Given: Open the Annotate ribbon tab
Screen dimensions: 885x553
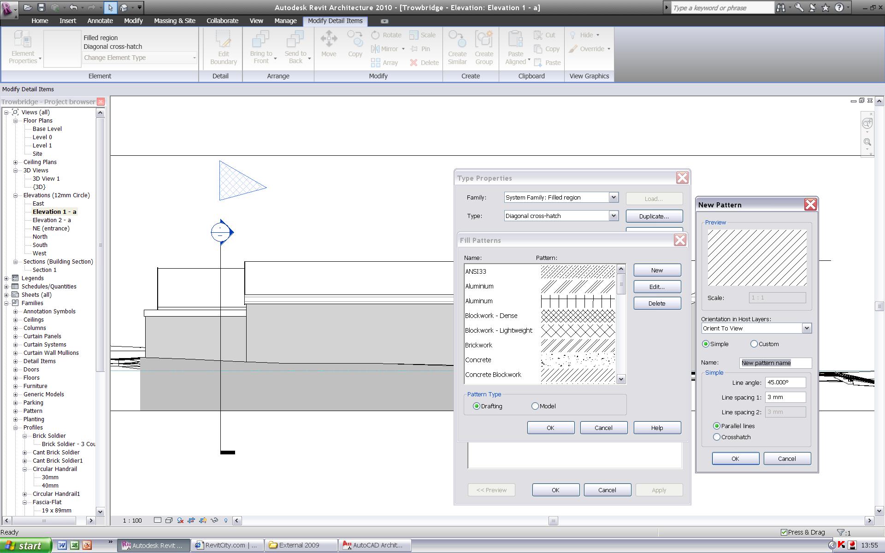Looking at the screenshot, I should pos(100,21).
